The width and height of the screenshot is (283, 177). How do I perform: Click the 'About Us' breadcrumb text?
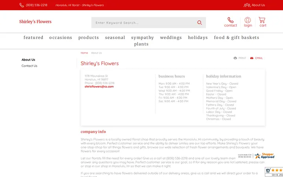(x=96, y=53)
